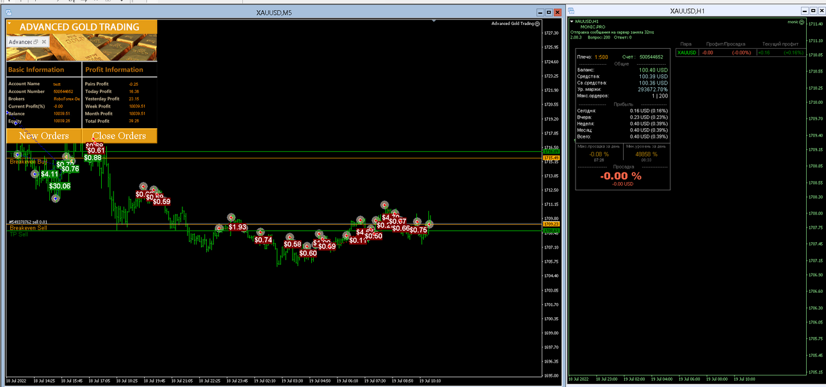This screenshot has width=826, height=387.
Task: Select the Breakeven Buy line label
Action: coord(28,162)
